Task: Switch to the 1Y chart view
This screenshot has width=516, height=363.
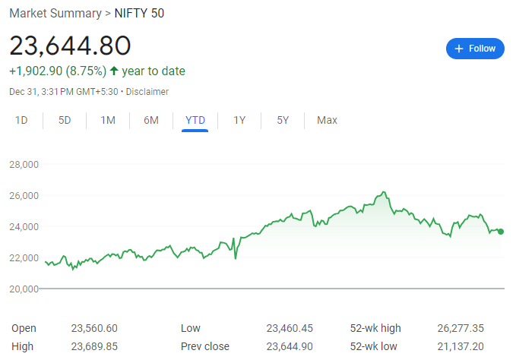Action: pyautogui.click(x=239, y=120)
